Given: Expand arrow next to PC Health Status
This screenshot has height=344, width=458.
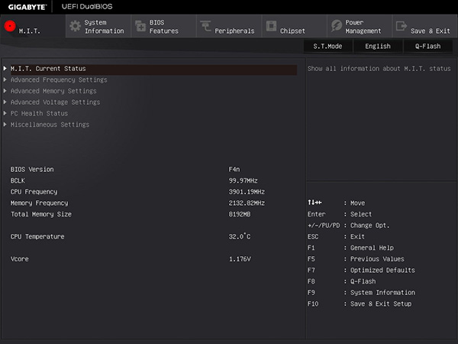Looking at the screenshot, I should 5,113.
